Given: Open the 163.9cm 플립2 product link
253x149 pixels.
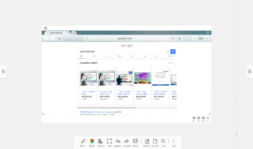Looking at the screenshot, I should click(x=142, y=93).
